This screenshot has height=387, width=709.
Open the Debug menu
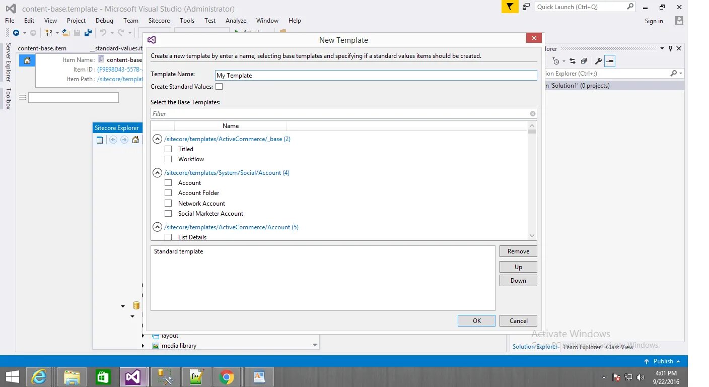click(104, 21)
